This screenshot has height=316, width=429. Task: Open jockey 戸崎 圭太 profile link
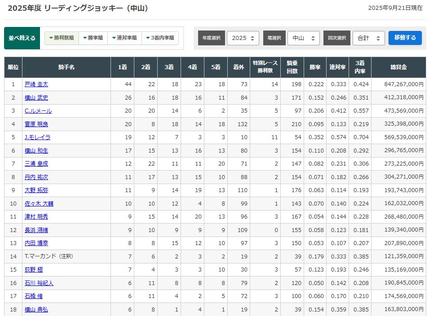click(x=36, y=84)
